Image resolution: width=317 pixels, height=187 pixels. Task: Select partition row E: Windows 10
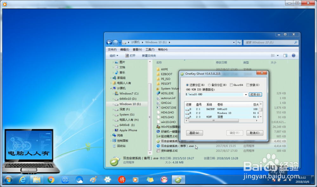[222, 113]
